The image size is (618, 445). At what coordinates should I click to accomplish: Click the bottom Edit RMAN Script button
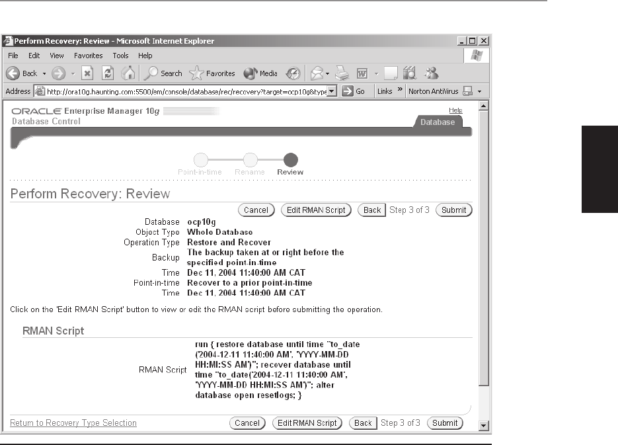pyautogui.click(x=307, y=423)
